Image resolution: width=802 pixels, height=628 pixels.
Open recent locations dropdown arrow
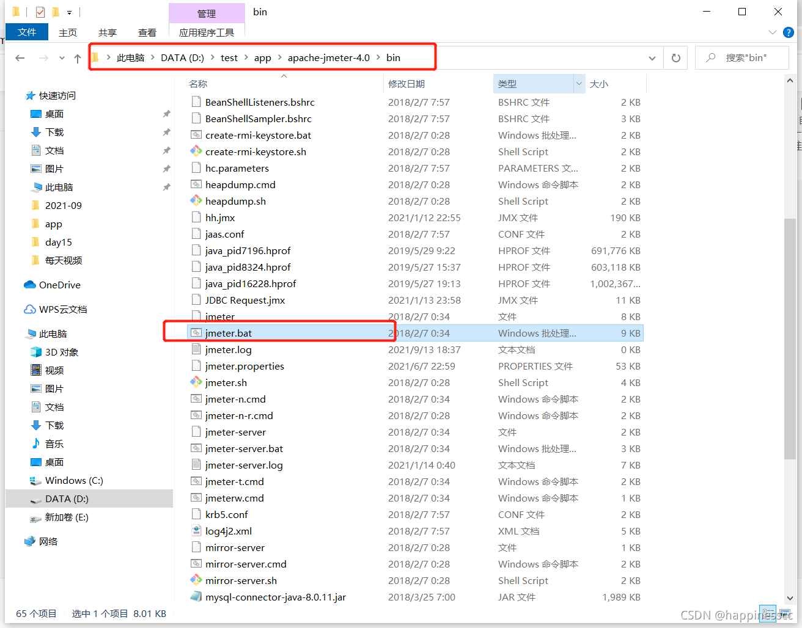[62, 58]
